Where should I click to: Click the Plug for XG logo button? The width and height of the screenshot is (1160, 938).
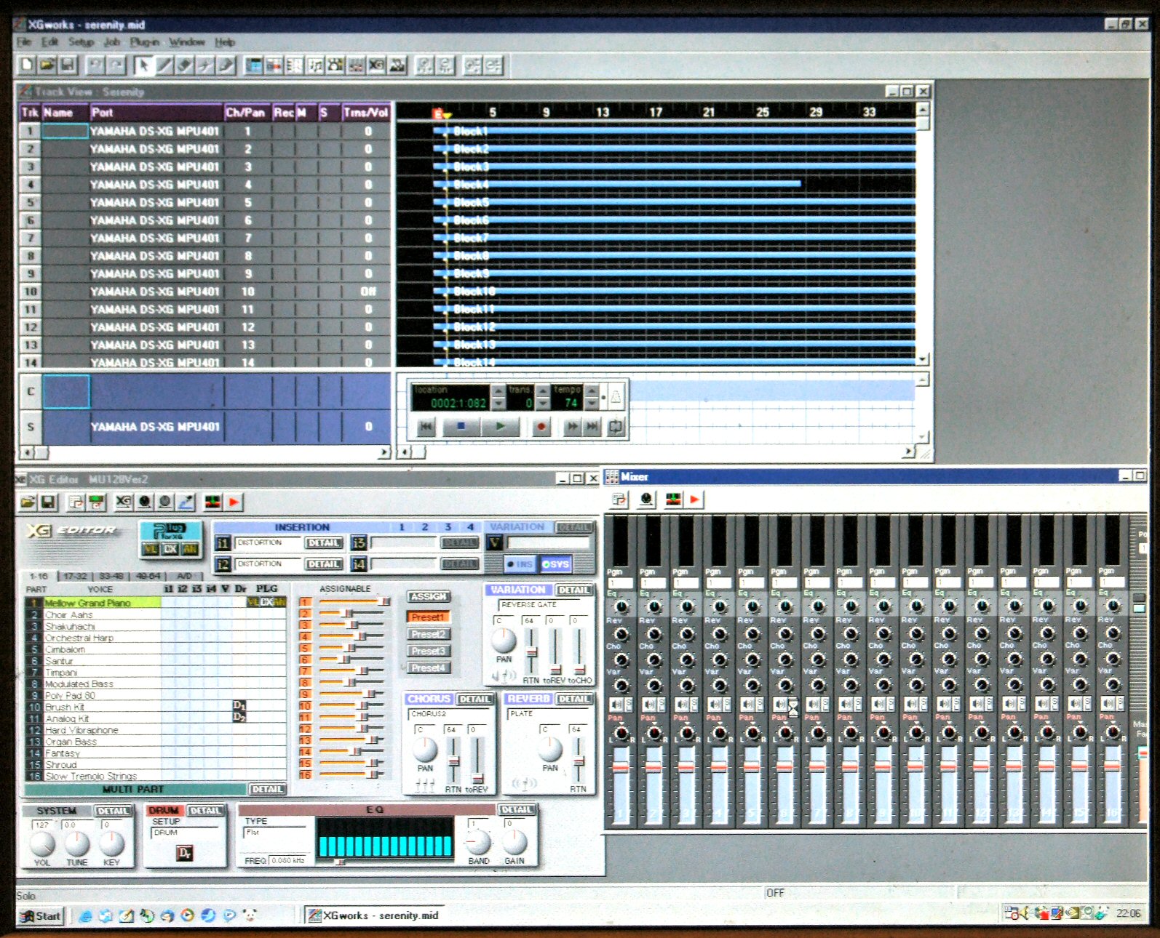(170, 539)
